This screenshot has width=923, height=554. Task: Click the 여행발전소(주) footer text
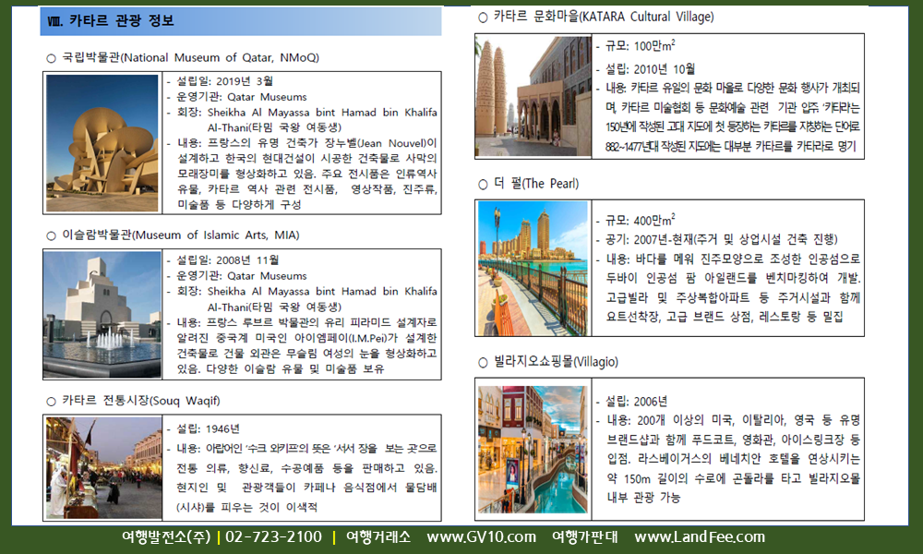coord(166,537)
